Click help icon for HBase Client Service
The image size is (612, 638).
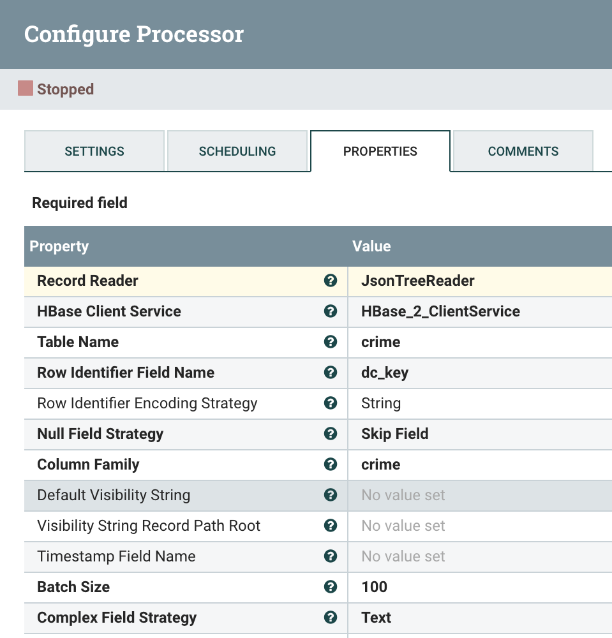[330, 311]
